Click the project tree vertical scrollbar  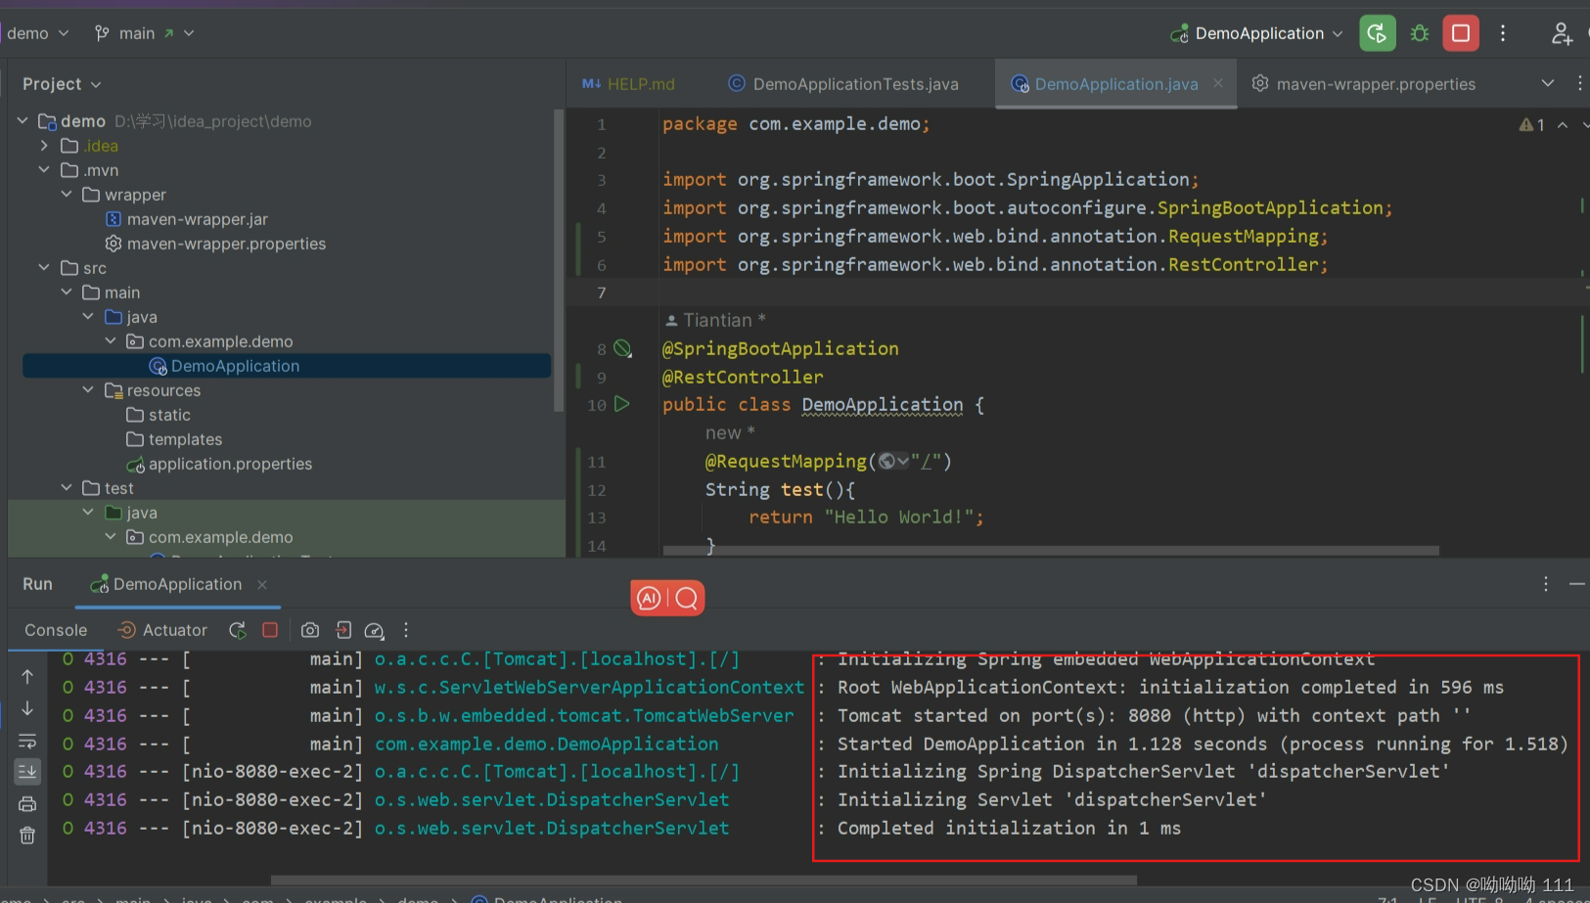pos(559,259)
